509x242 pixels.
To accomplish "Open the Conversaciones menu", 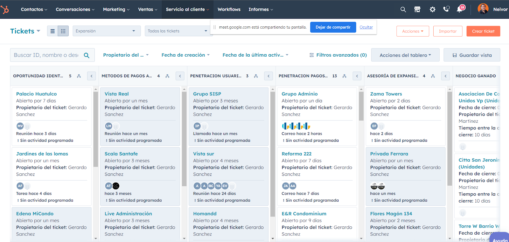I will click(x=75, y=10).
